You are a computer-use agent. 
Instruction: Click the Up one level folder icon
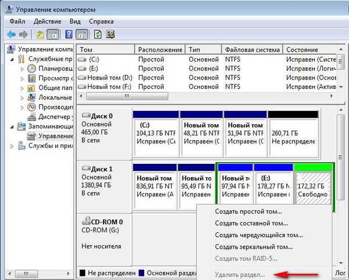pos(40,34)
